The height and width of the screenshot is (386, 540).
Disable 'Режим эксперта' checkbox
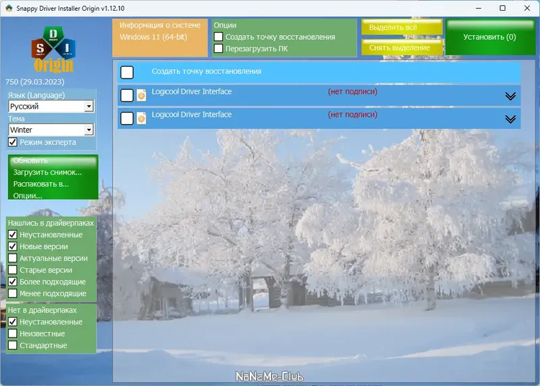tap(13, 142)
